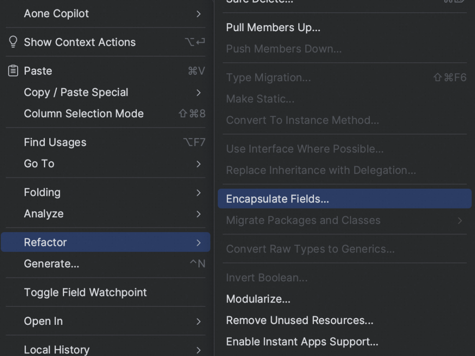Open the Open In submenu

coord(106,321)
